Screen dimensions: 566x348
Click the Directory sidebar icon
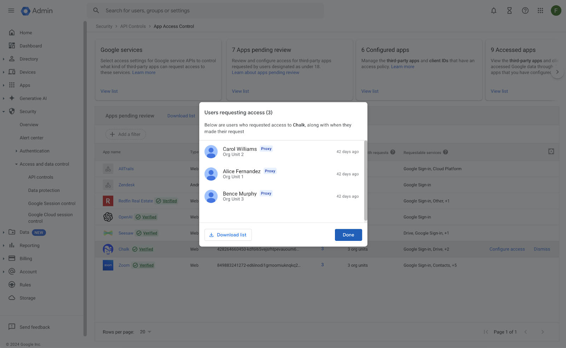click(x=12, y=59)
